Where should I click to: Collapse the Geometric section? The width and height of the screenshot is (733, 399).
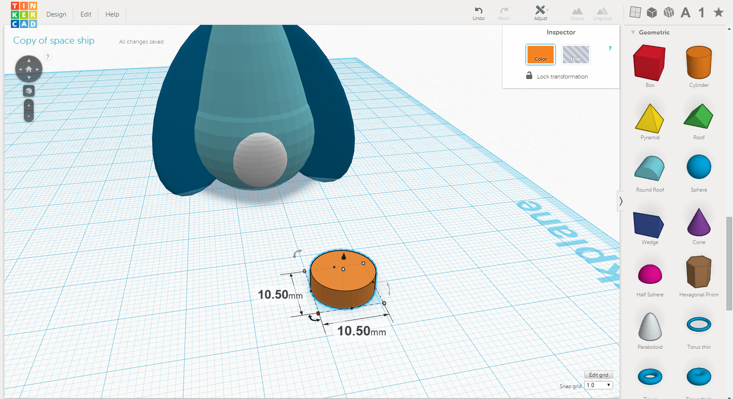[633, 32]
